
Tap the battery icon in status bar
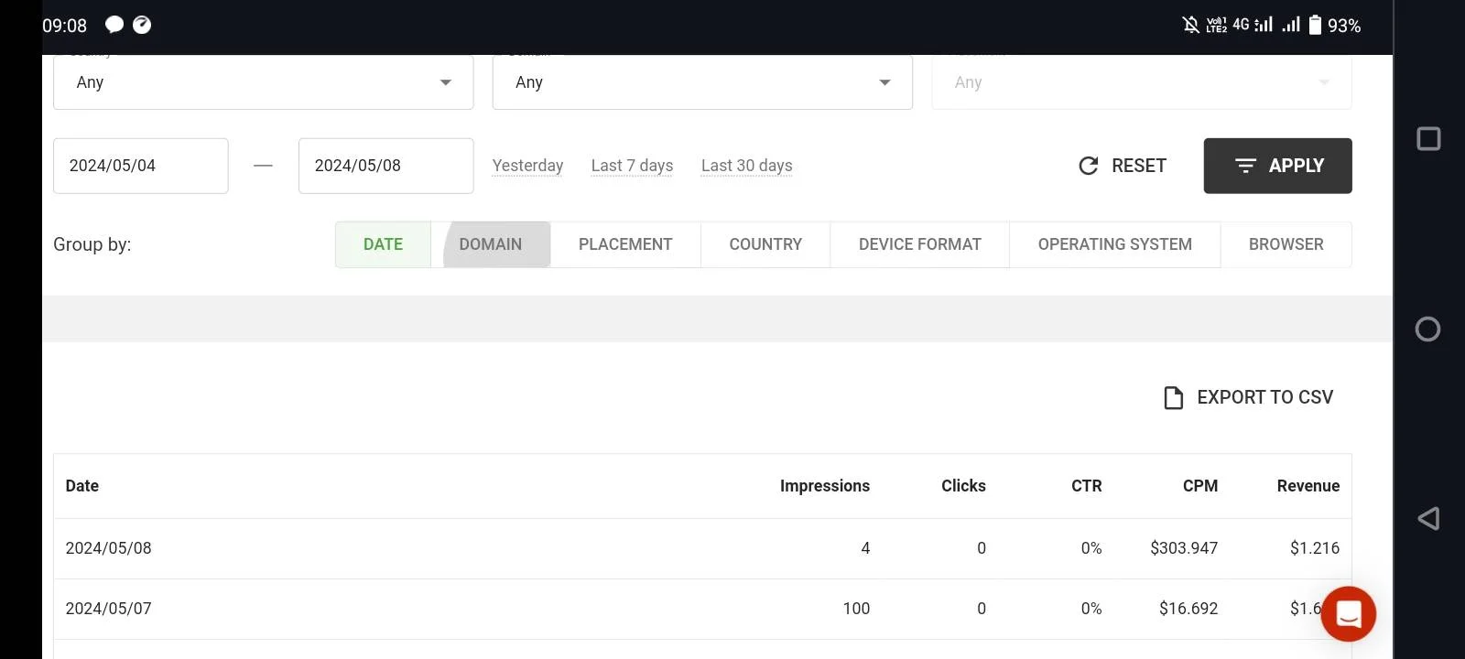tap(1315, 25)
